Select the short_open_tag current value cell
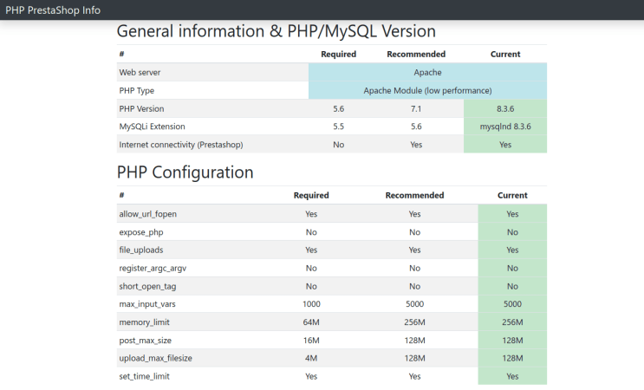Viewport: 644px width, 390px height. 512,286
